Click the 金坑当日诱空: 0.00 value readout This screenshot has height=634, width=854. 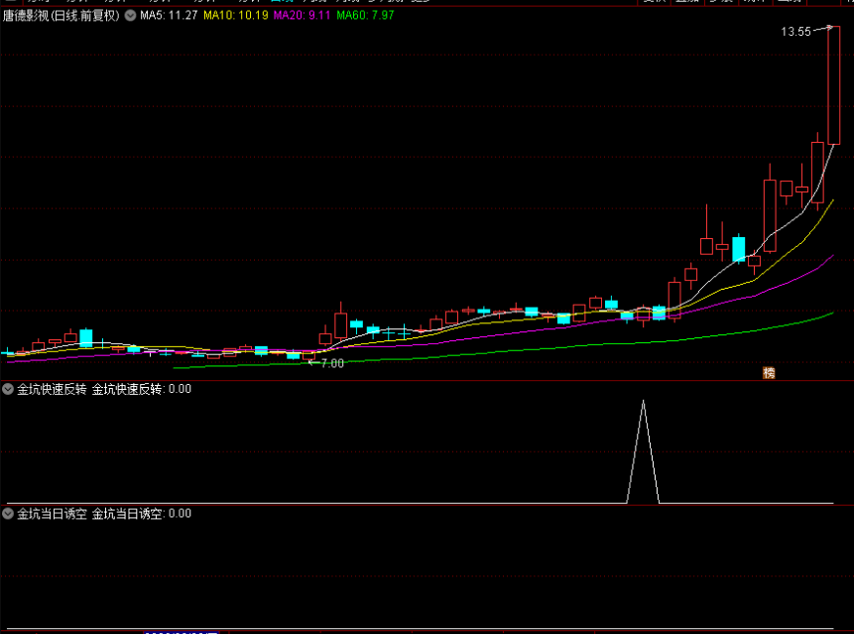tap(142, 514)
